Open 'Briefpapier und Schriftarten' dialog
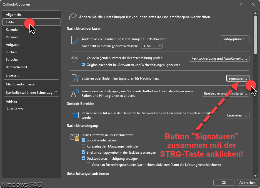The height and width of the screenshot is (188, 260). (x=226, y=93)
